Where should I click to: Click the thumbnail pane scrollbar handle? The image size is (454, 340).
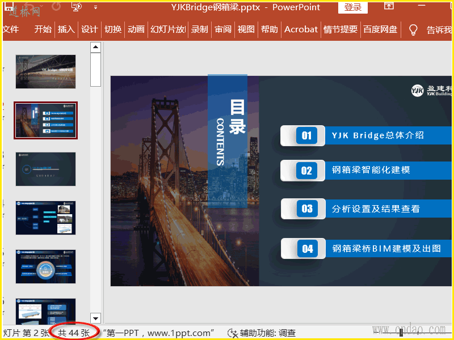coord(95,70)
